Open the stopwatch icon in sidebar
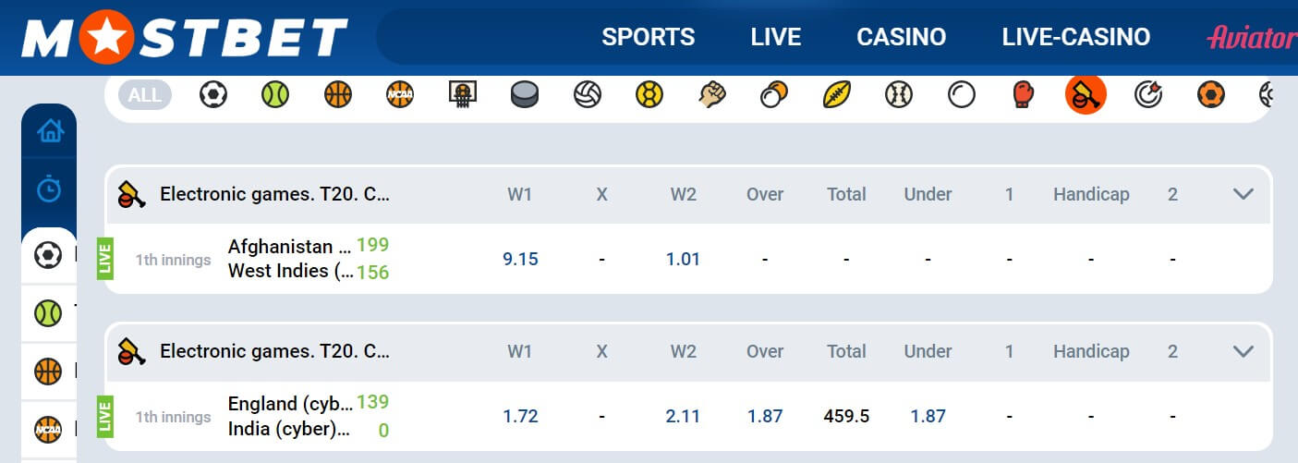This screenshot has width=1298, height=463. tap(49, 189)
